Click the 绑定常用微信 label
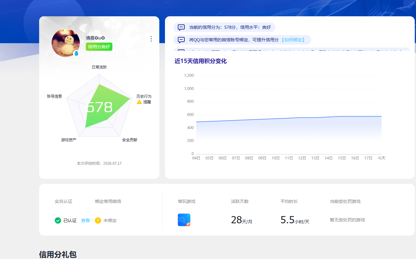This screenshot has height=259, width=416. [x=108, y=201]
